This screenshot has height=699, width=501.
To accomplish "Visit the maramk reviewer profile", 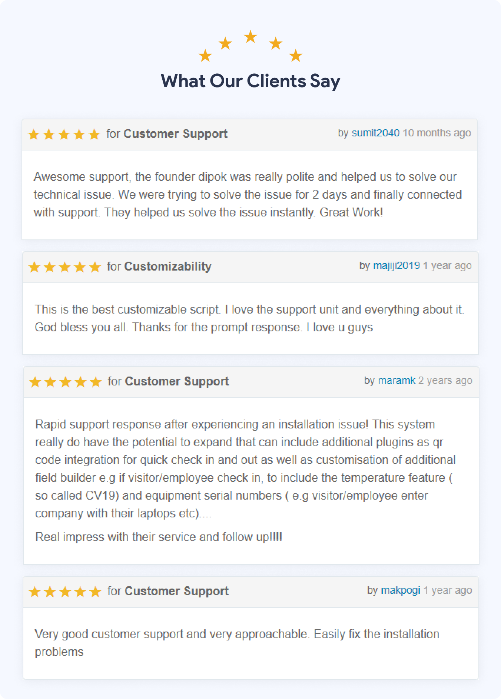I will tap(397, 381).
